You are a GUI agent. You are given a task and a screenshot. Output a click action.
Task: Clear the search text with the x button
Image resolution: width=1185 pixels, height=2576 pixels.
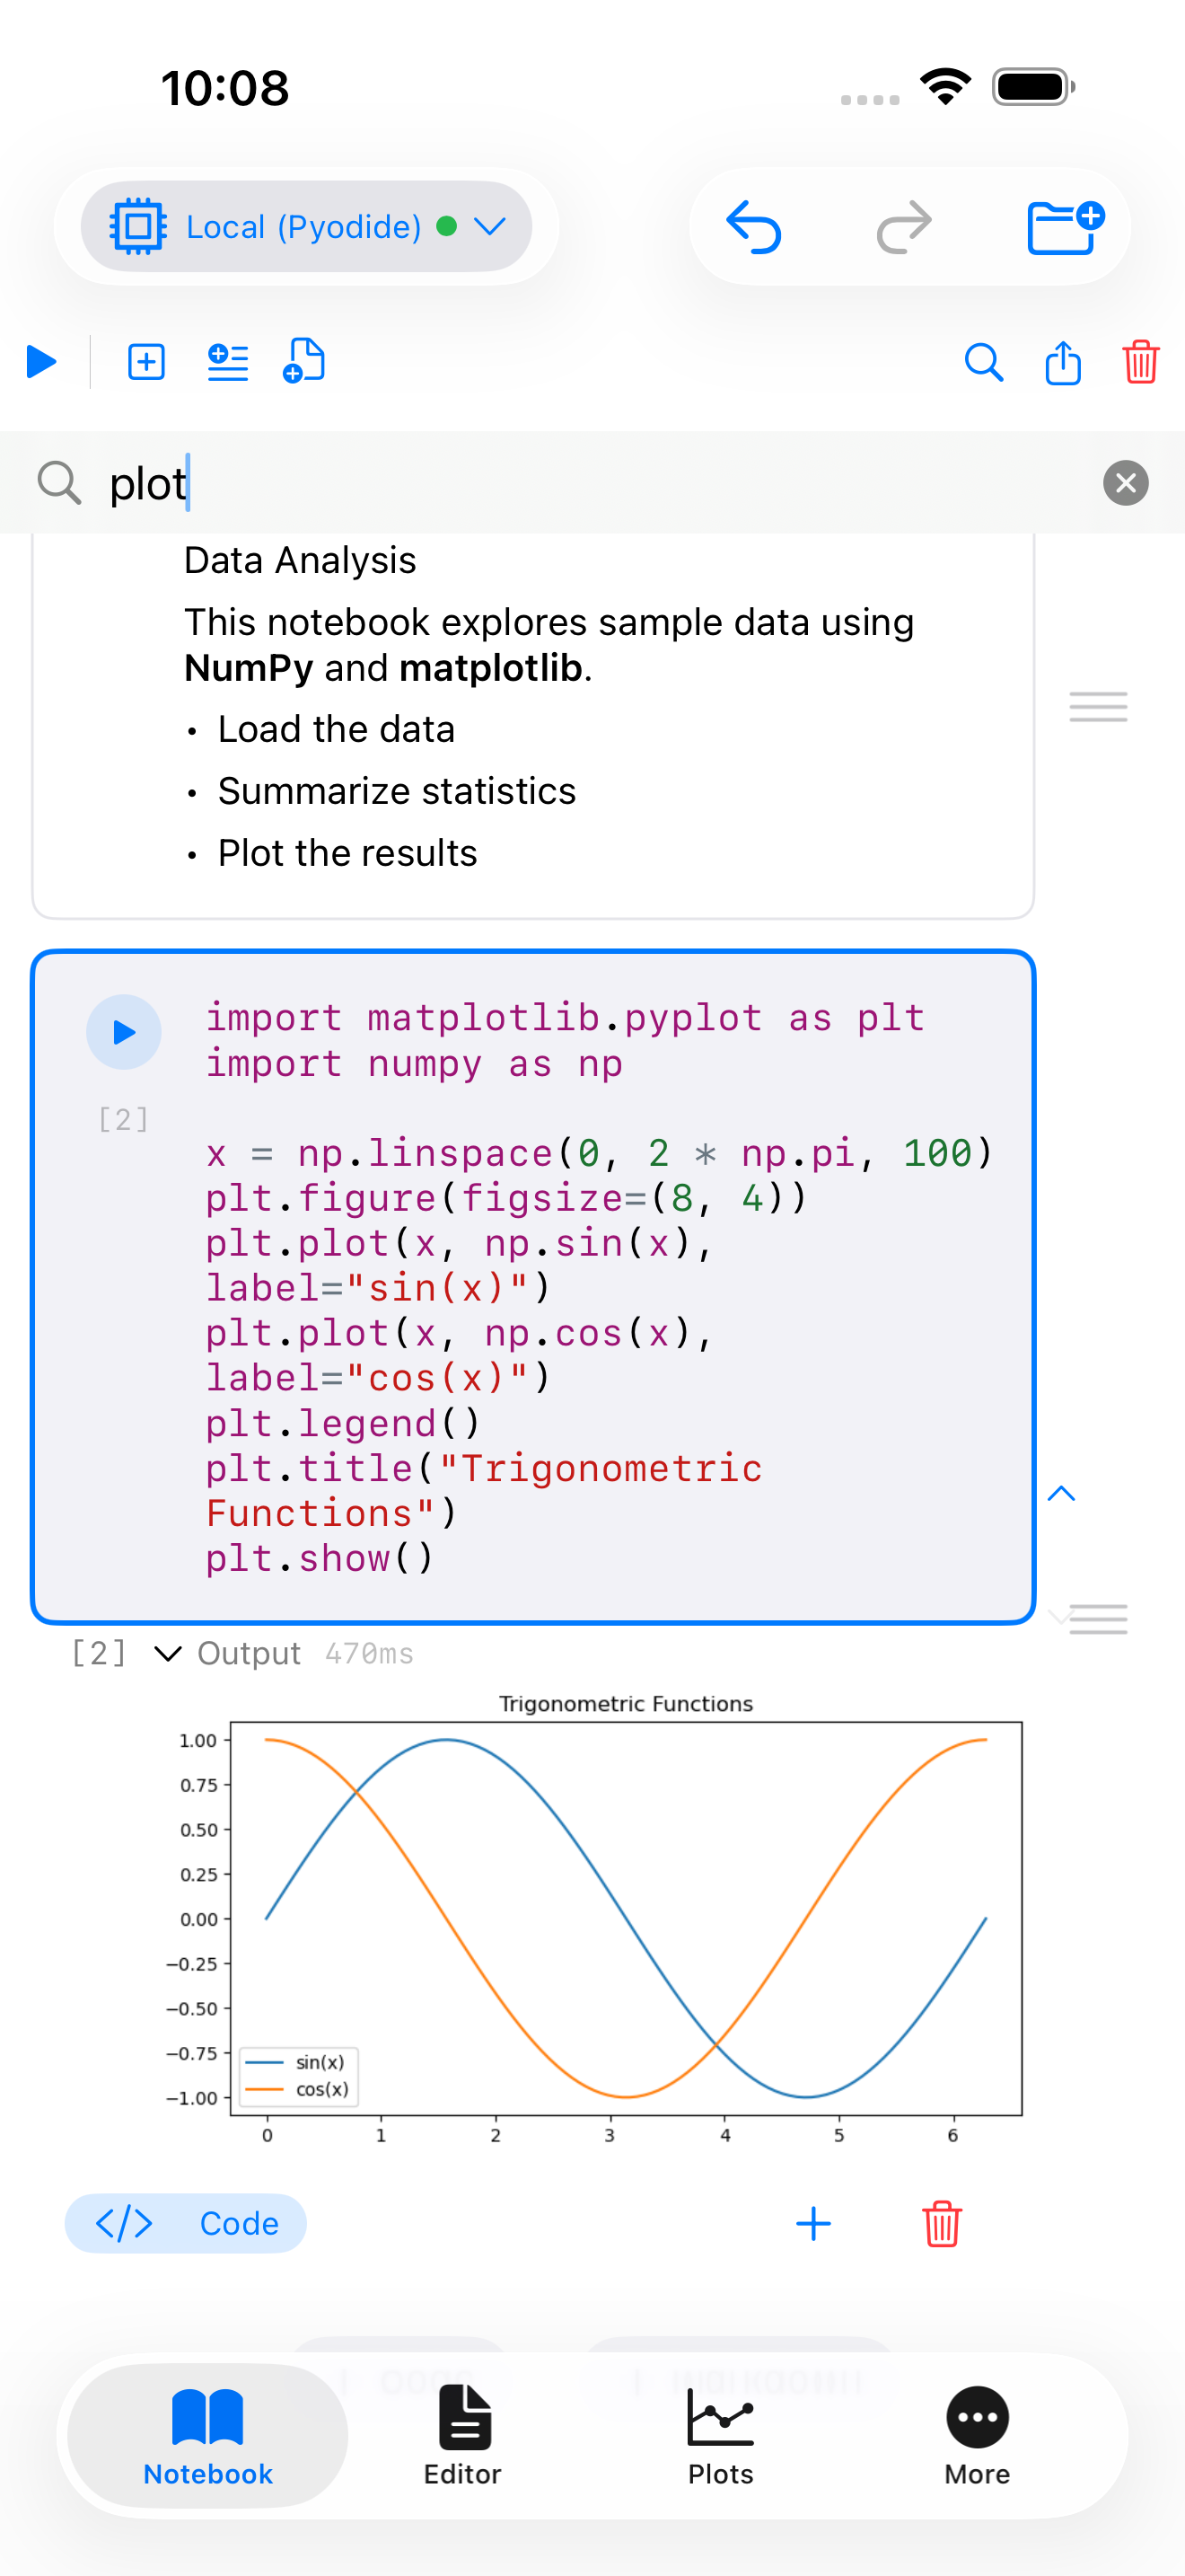(x=1125, y=483)
